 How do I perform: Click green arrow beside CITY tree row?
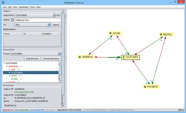tap(19, 70)
